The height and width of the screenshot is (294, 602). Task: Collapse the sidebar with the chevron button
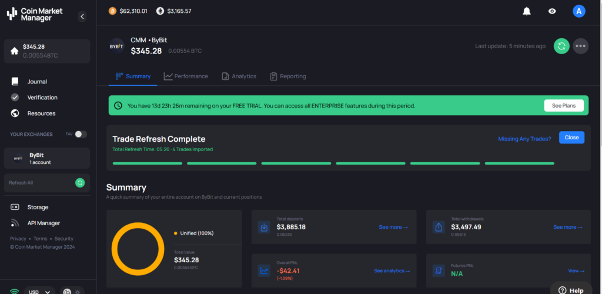pyautogui.click(x=82, y=16)
